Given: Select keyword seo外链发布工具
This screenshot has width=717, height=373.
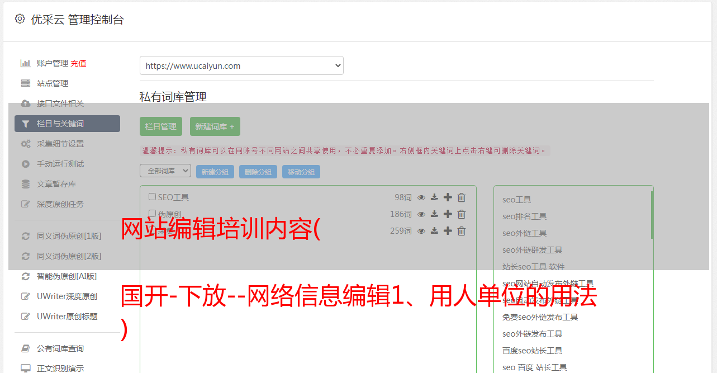Looking at the screenshot, I should click(533, 334).
